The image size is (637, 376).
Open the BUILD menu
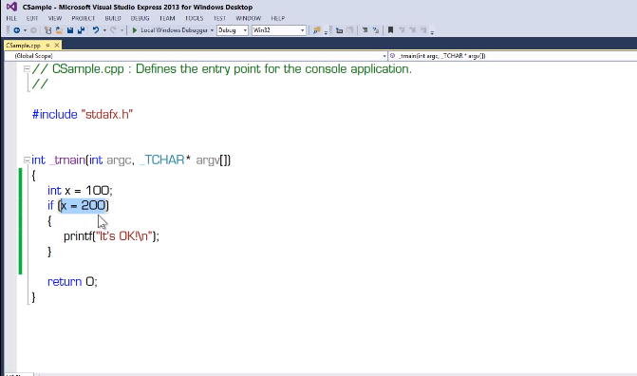pos(113,18)
